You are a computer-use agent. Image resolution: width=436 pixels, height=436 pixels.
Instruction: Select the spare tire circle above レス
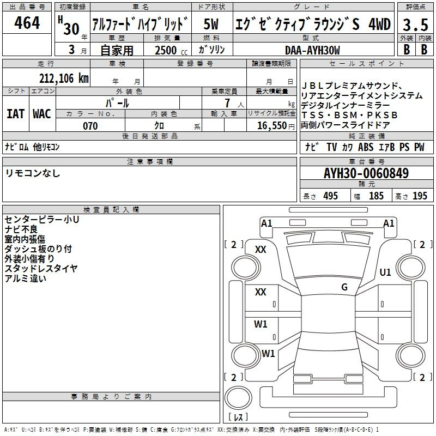point(238,397)
